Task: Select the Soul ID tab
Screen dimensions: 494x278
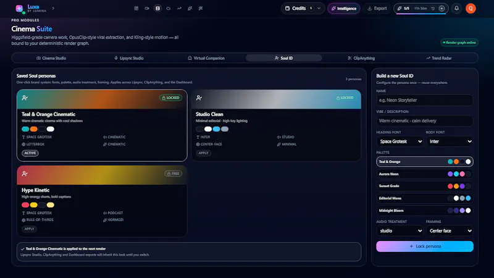Action: click(283, 58)
